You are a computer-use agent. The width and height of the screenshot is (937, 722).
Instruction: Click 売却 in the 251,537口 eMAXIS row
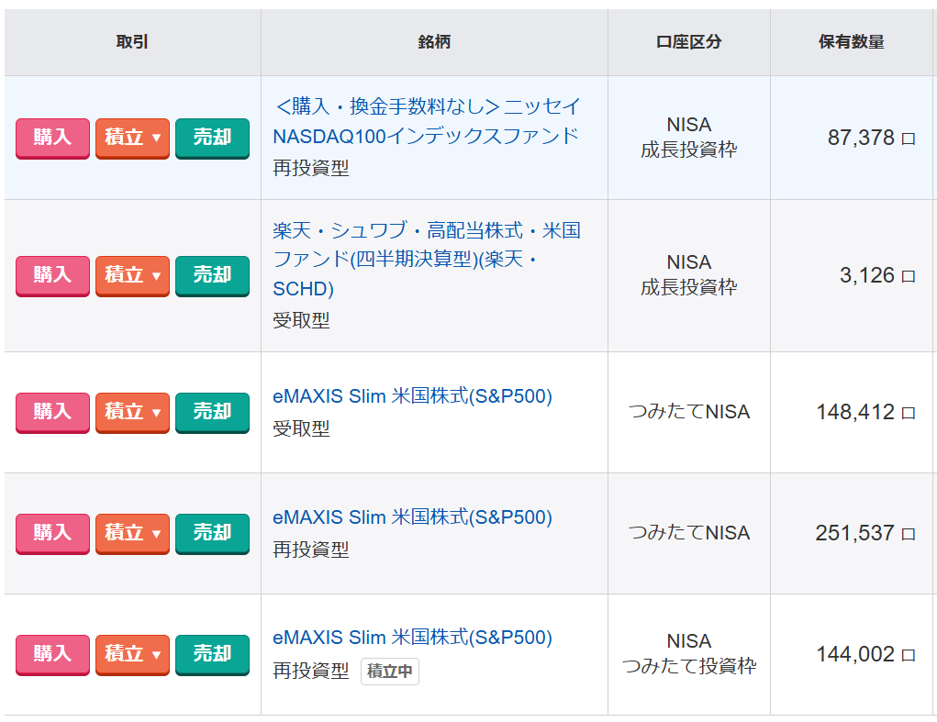click(212, 534)
